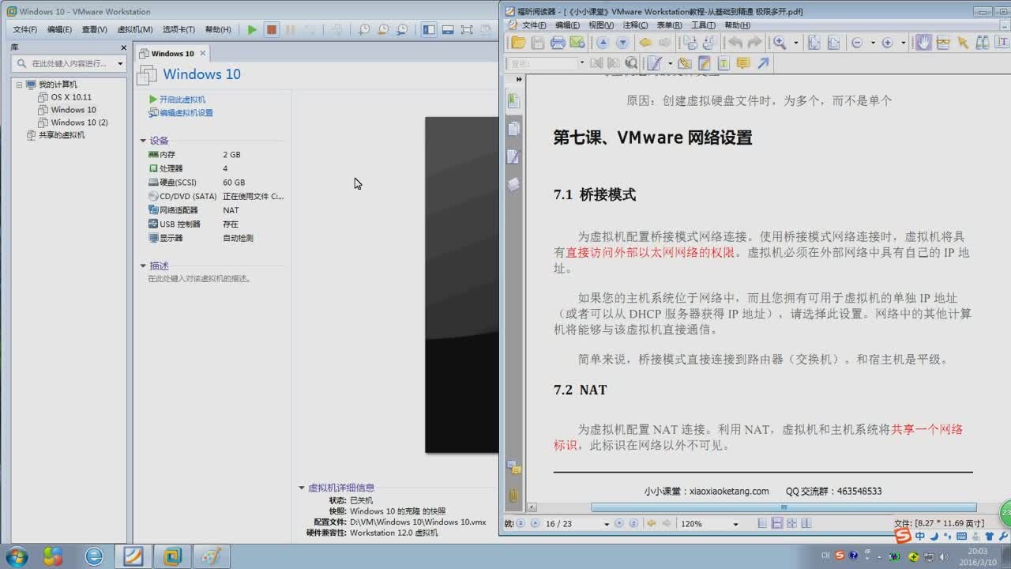Open 视图(V) menu in PDF reader

(600, 25)
